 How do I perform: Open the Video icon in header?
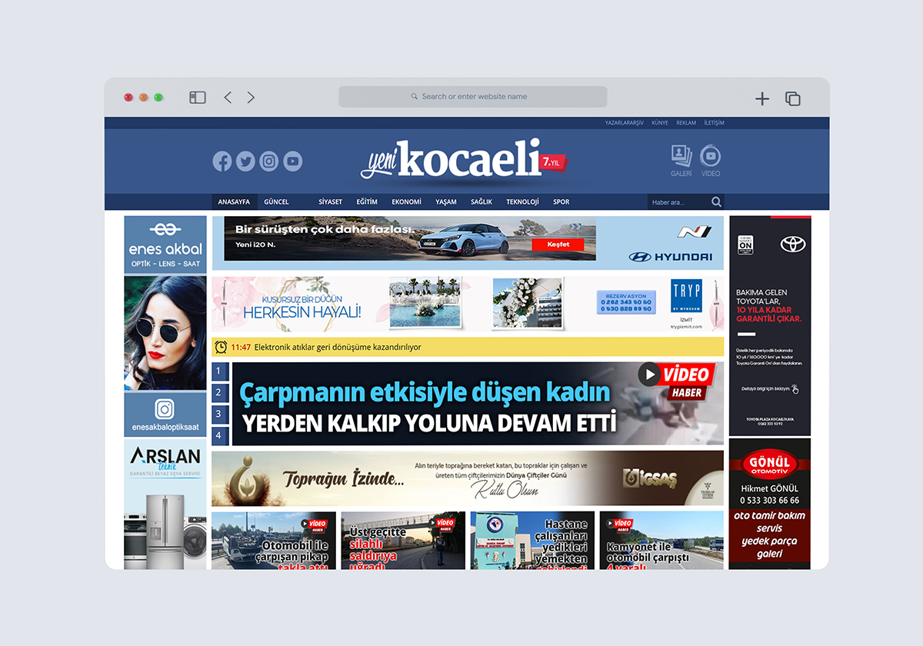coord(711,160)
